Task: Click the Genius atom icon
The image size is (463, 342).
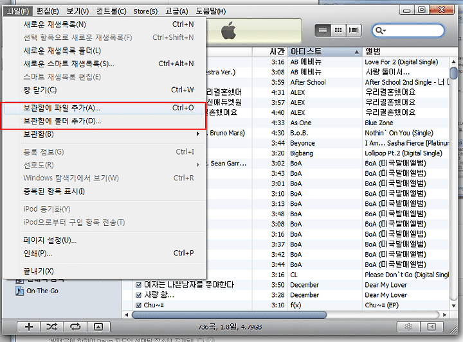Action: 408,327
